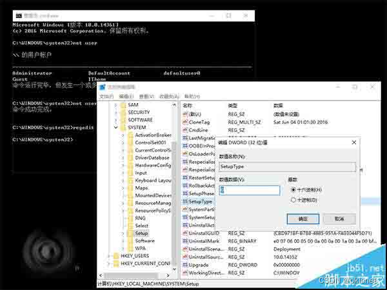Click the Data column header
Image resolution: width=387 pixels, height=290 pixels.
point(278,106)
